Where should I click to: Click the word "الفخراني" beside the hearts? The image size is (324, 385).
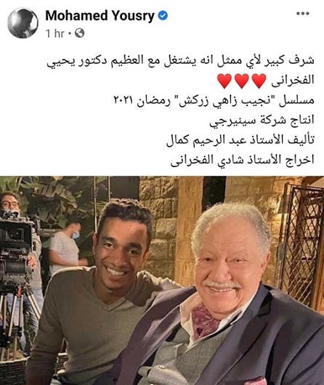(293, 81)
